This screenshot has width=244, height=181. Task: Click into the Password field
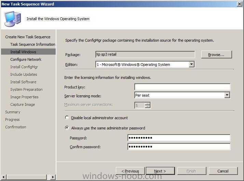(x=179, y=138)
